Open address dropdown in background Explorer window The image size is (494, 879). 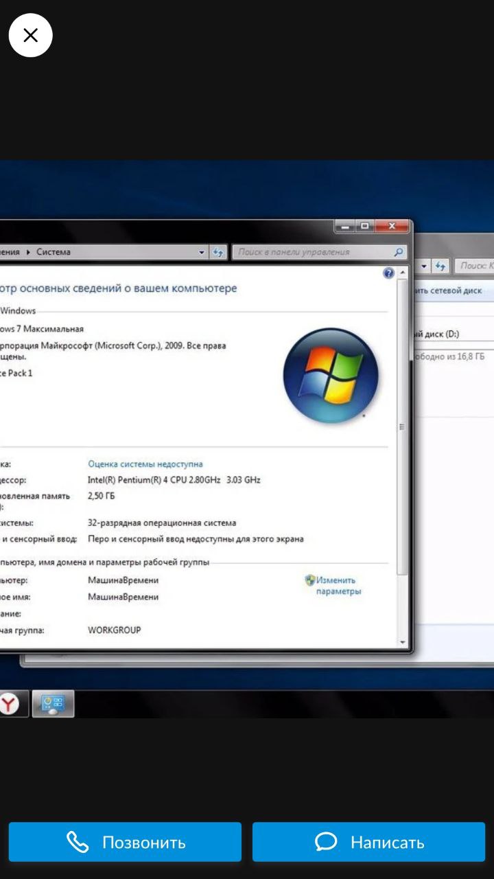pos(424,266)
